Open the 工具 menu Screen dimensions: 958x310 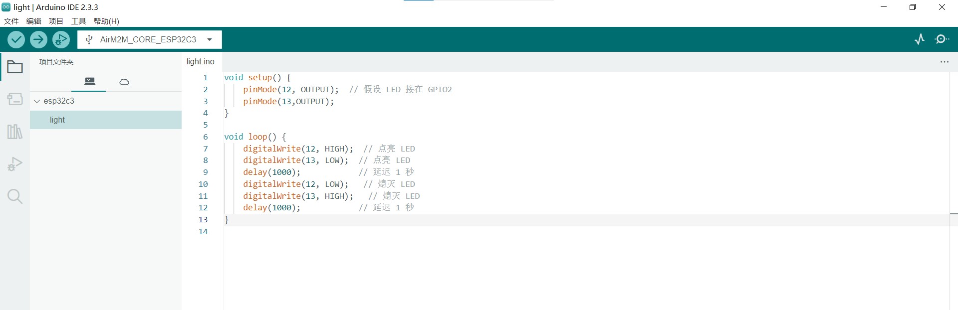[78, 21]
